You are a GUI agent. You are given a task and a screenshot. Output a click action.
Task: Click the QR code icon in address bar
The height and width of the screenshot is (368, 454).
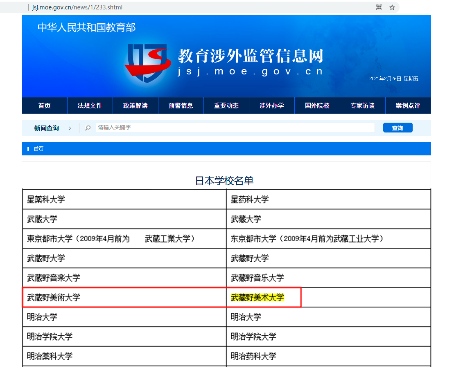[x=379, y=7]
